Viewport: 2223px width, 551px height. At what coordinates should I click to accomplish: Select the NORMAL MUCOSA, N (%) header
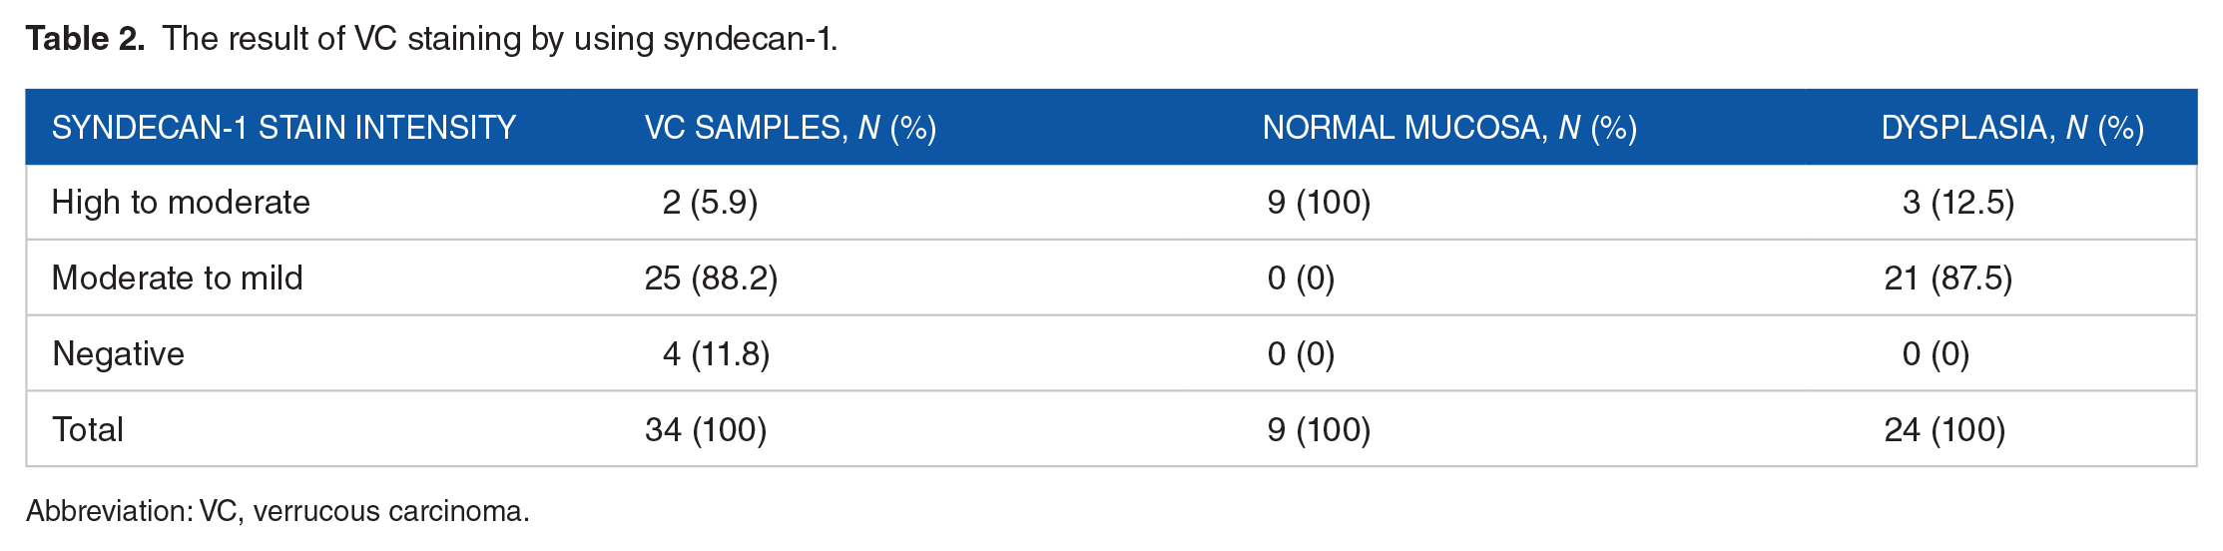tap(1449, 128)
